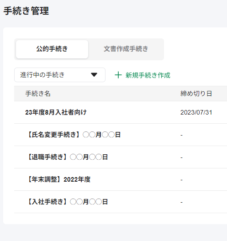Click the deadline dash for 退職手続き
The height and width of the screenshot is (241, 227).
click(x=181, y=157)
